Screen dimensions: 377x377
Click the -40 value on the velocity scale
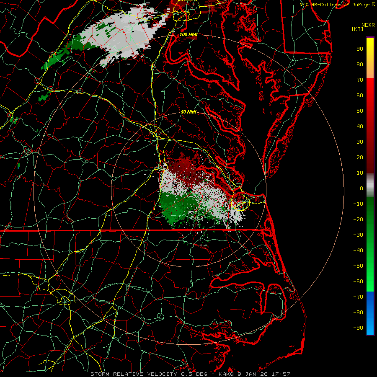358,250
